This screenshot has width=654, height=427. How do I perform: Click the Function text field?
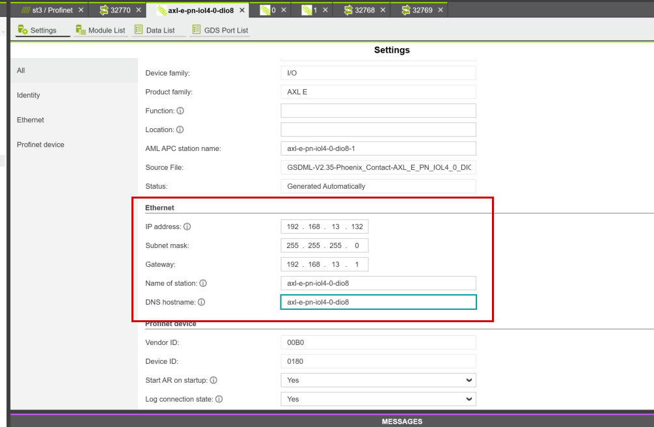[378, 111]
